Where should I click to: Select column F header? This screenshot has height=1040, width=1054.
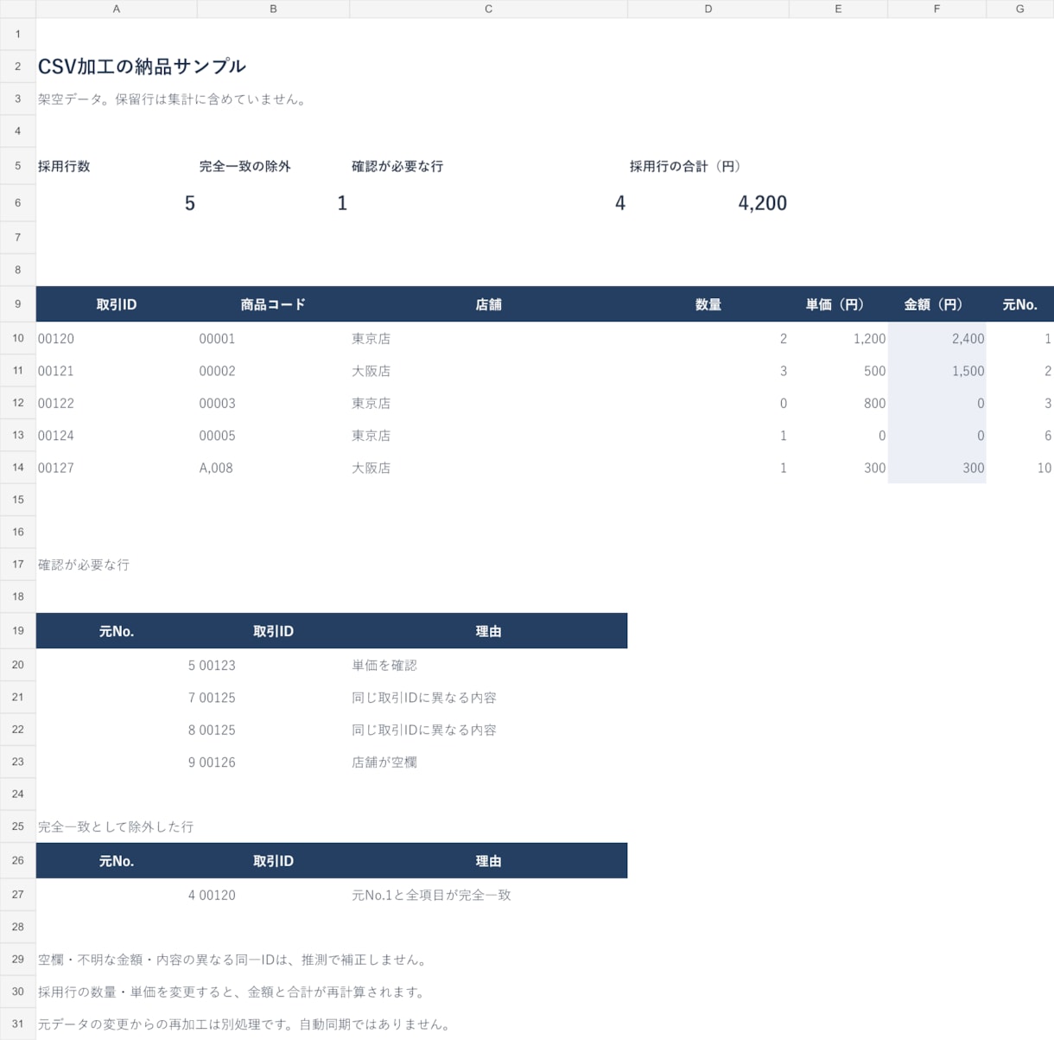point(937,9)
